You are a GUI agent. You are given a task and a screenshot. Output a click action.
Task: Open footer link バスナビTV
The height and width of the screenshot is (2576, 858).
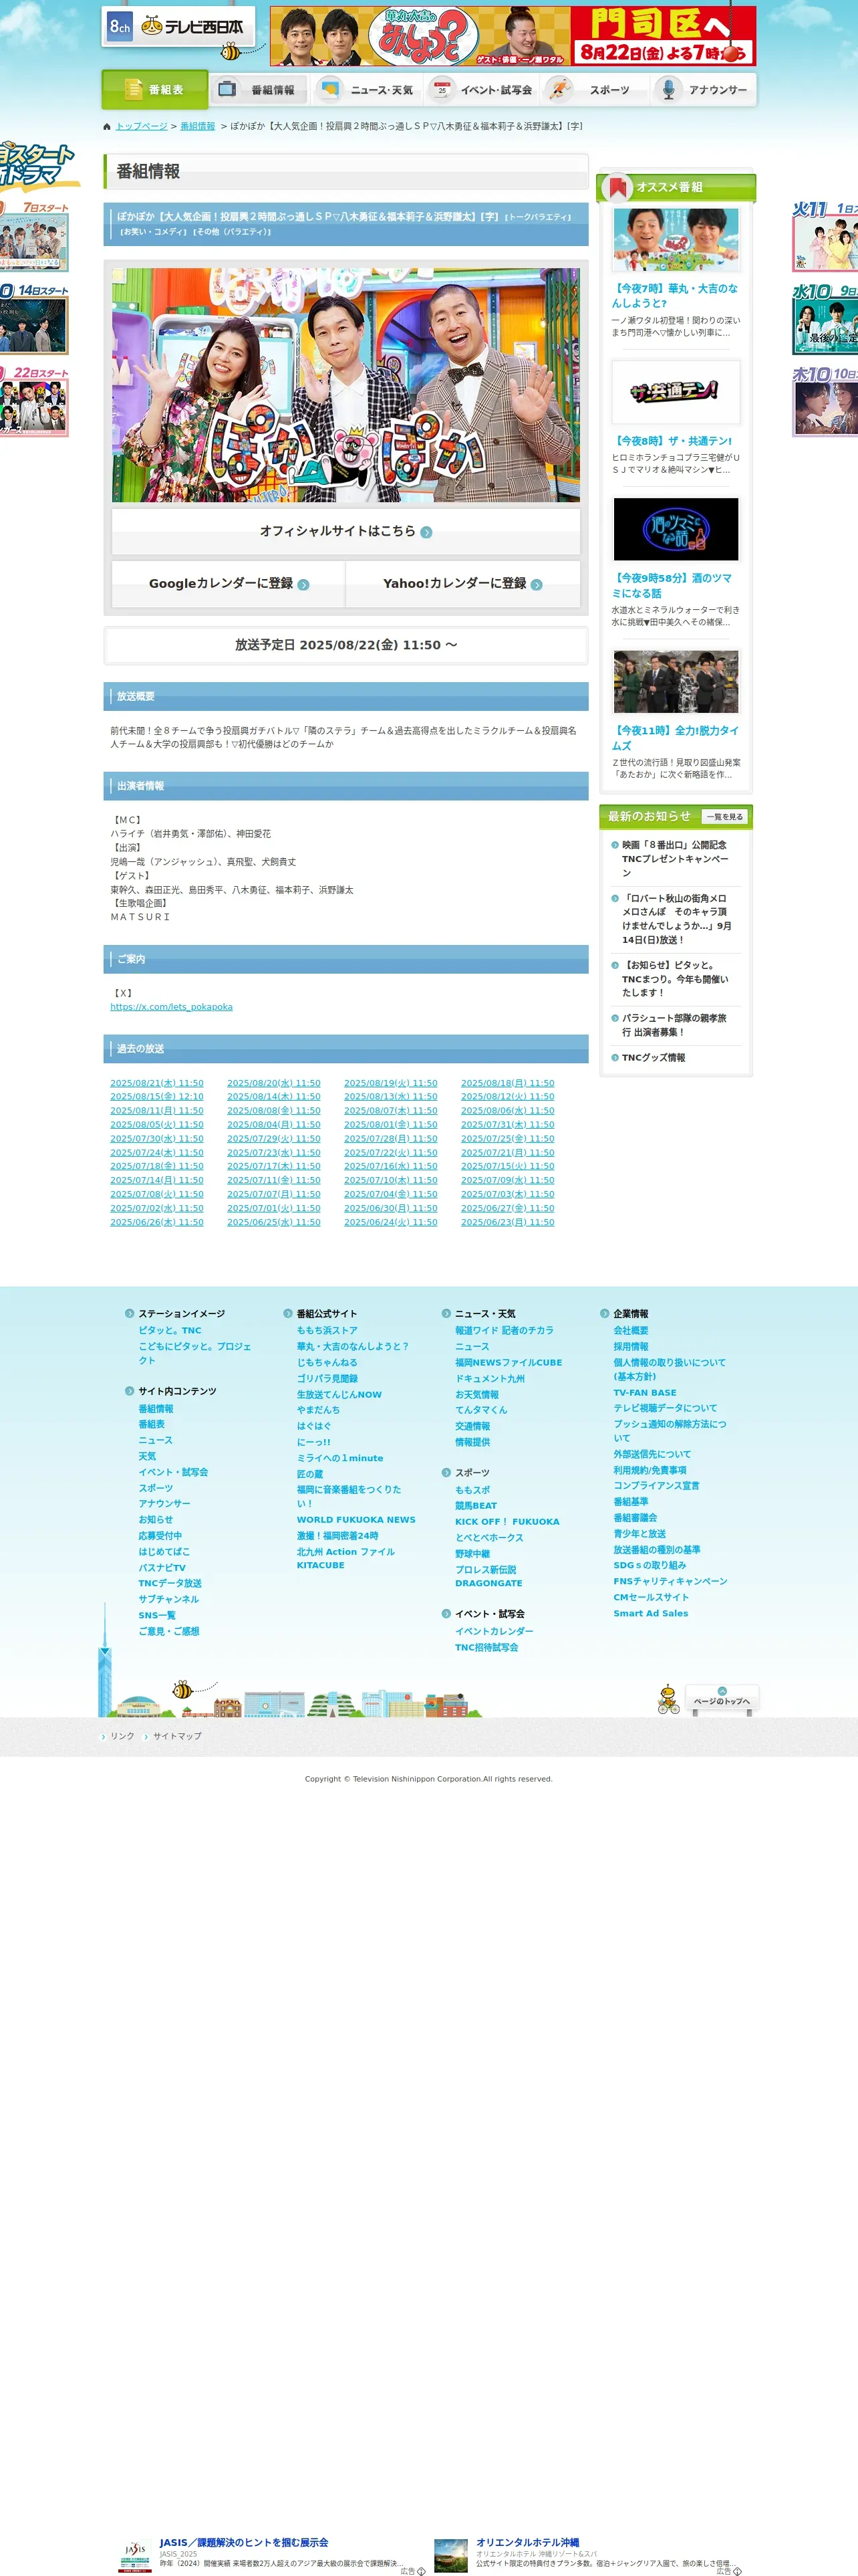162,1568
